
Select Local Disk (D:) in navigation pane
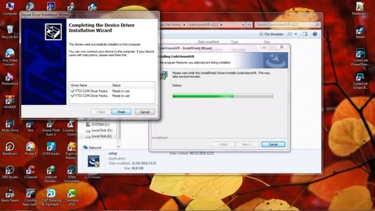tap(101, 130)
